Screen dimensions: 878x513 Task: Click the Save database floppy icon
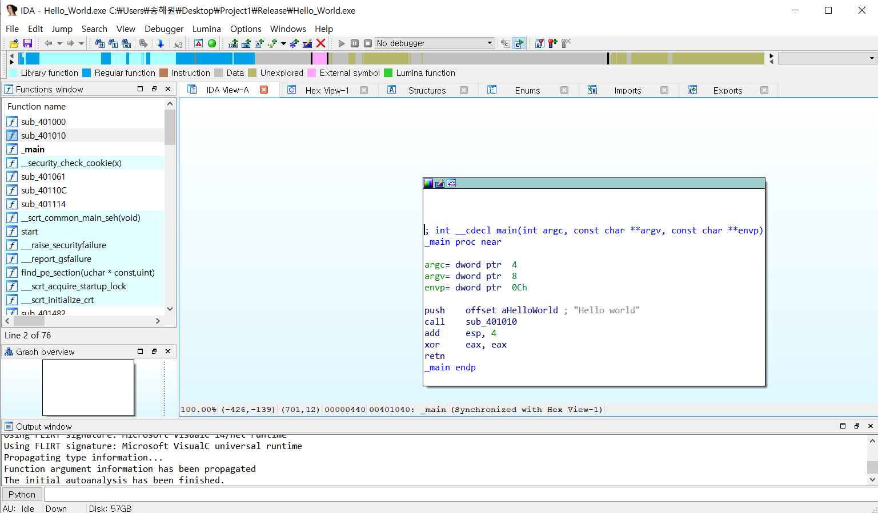coord(27,43)
